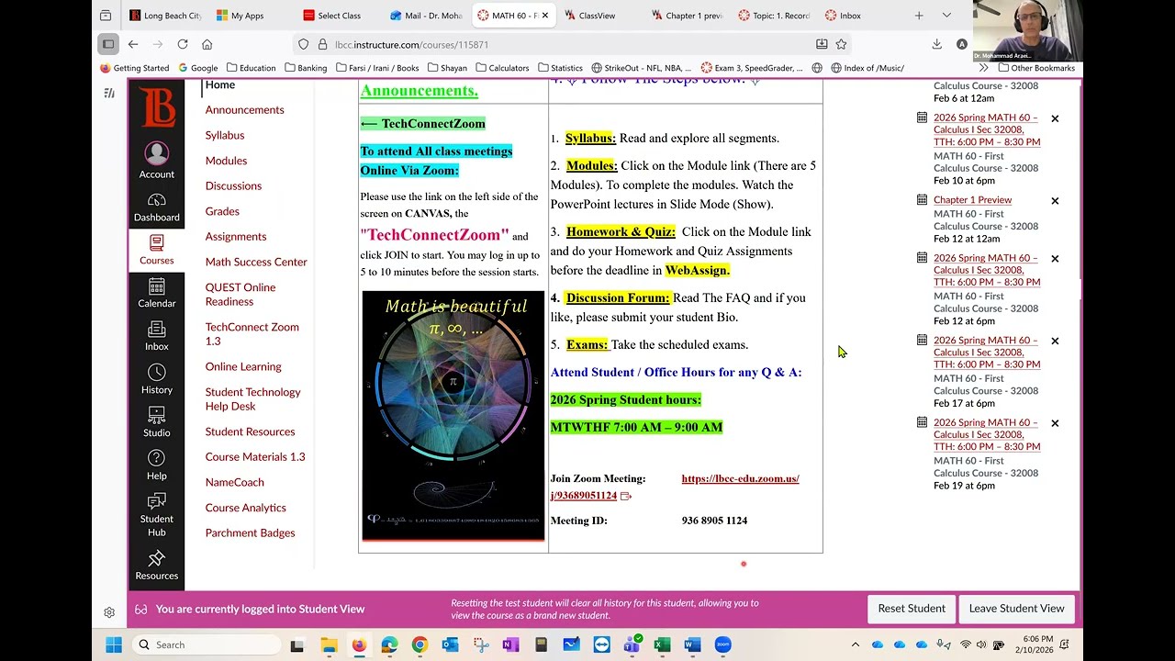The width and height of the screenshot is (1175, 661).
Task: Open the Dashboard icon in global navigation
Action: (156, 207)
